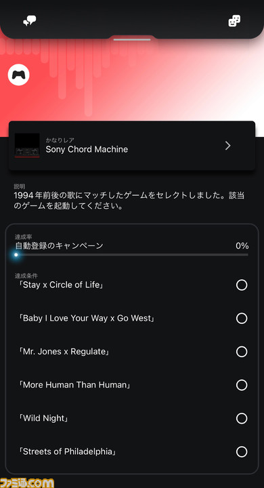Click the Famitsu.com watermark logo
Viewport: 264px width, 488px height.
[27, 483]
